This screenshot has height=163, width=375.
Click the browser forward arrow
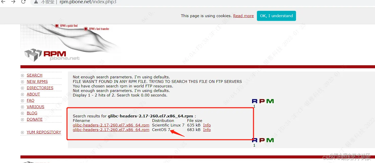coord(13,2)
